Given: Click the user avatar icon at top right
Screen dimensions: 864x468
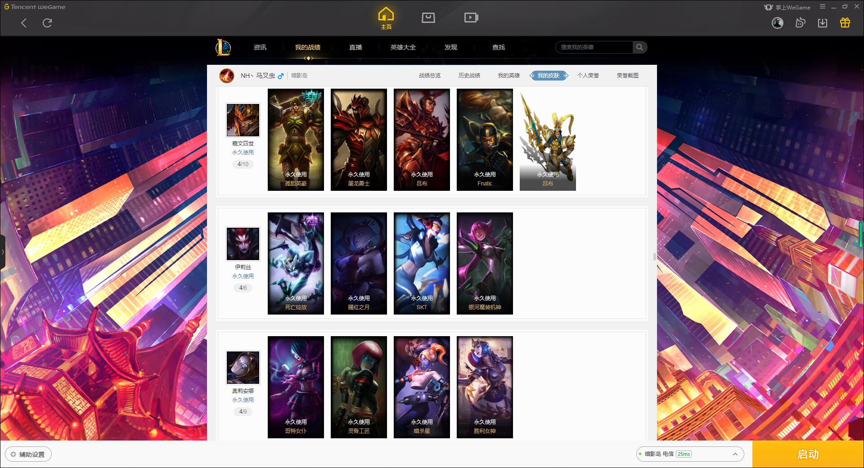Looking at the screenshot, I should tap(778, 22).
